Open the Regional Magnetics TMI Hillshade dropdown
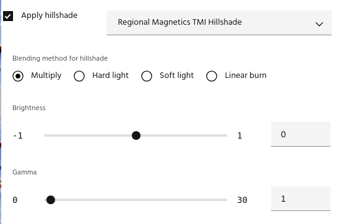The width and height of the screenshot is (341, 224). [219, 23]
